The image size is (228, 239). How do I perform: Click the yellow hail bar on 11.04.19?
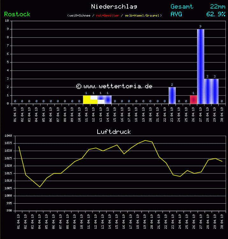[x=86, y=99]
